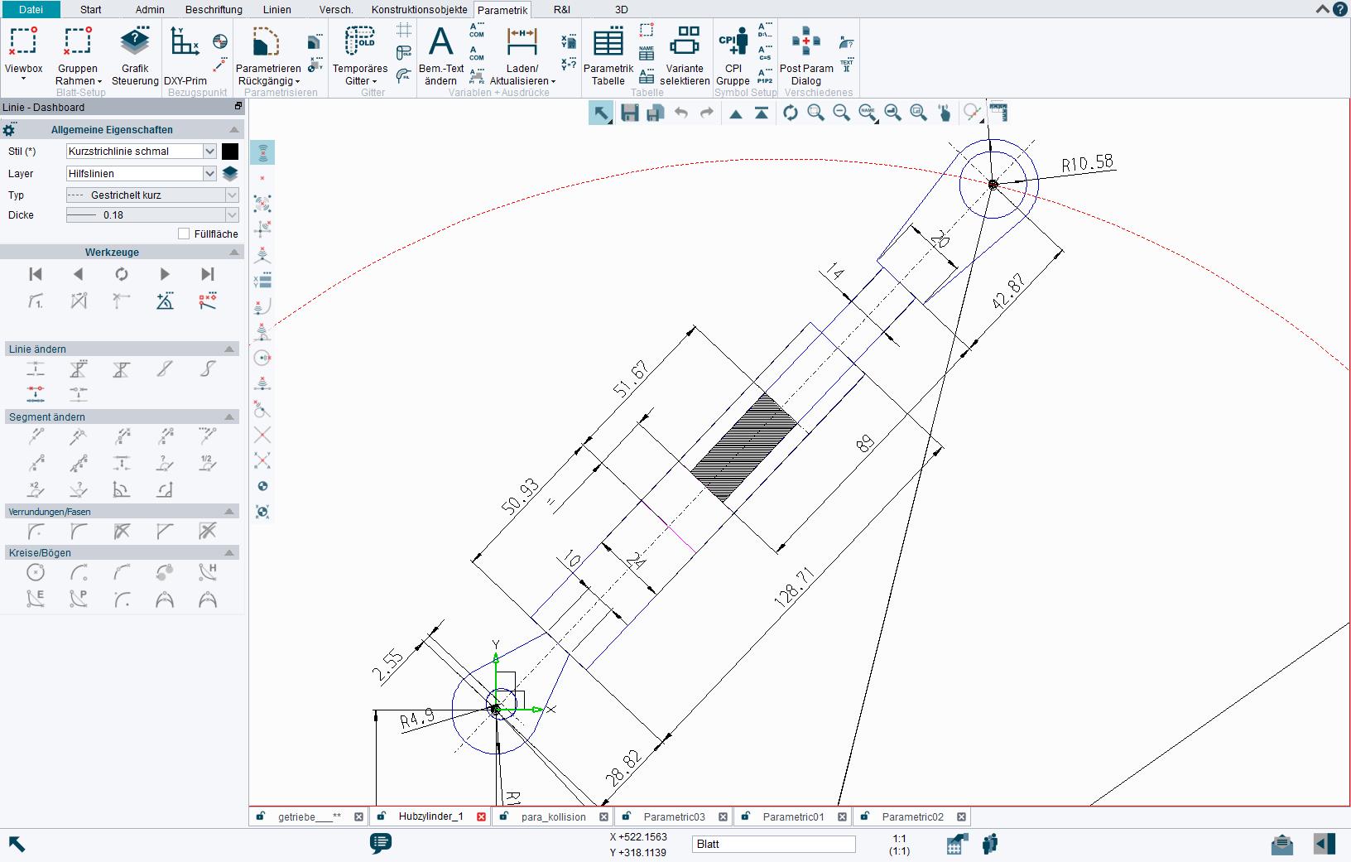Collapse the Allgemeine Eigenschaften section
Image resolution: width=1351 pixels, height=862 pixels.
(234, 130)
